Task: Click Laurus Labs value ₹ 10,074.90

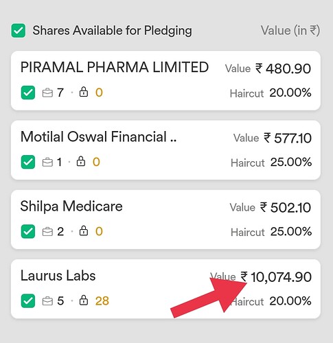Action: (x=276, y=277)
